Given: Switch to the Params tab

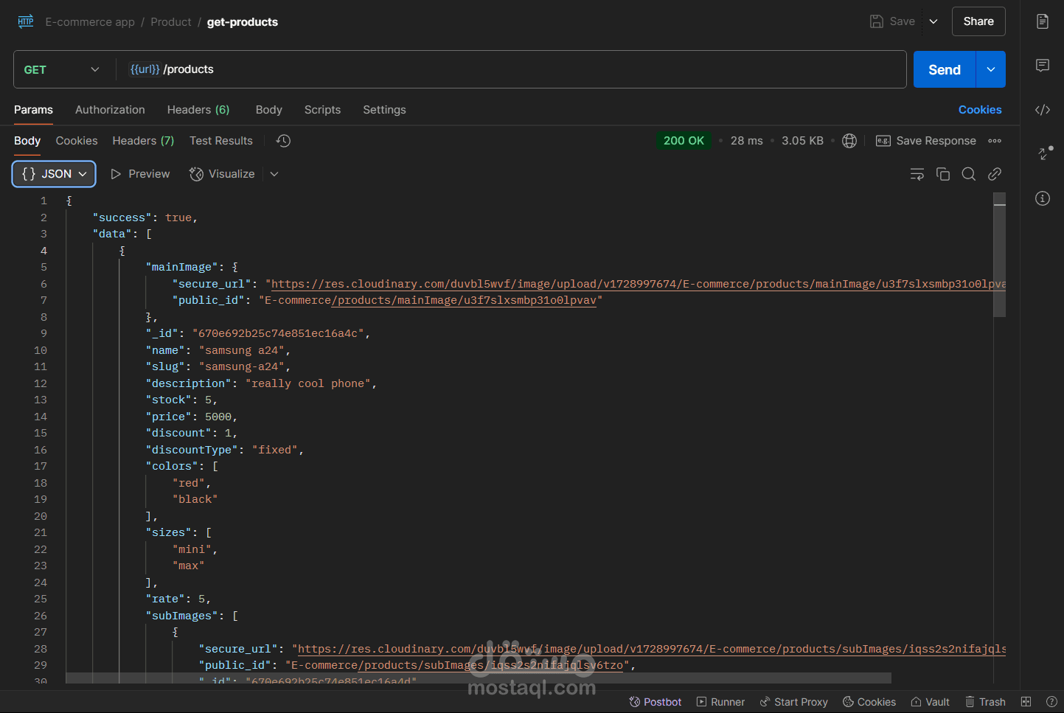Looking at the screenshot, I should [33, 110].
